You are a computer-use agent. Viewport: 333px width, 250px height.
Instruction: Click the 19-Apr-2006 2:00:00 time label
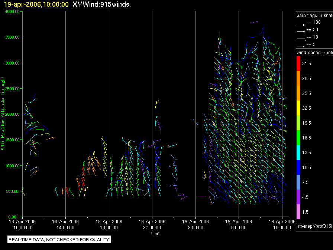[x=195, y=224]
